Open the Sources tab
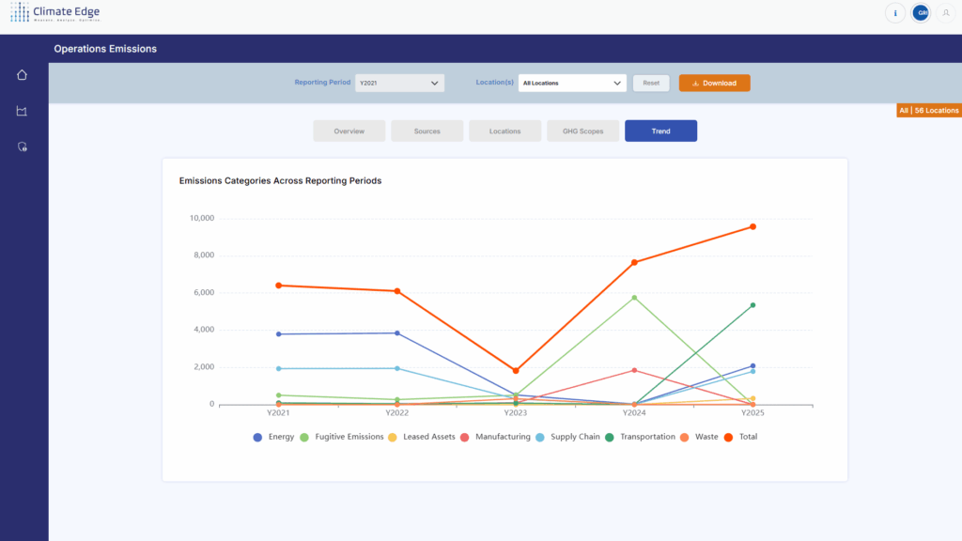This screenshot has height=541, width=962. (x=427, y=131)
